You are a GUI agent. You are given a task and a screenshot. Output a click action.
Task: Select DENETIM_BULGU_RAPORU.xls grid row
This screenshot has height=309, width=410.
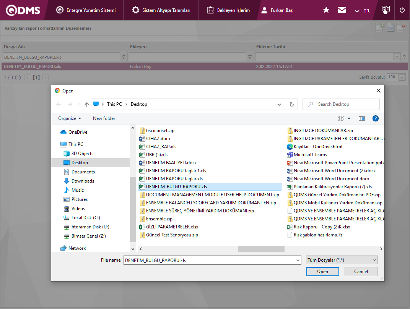pos(205,66)
